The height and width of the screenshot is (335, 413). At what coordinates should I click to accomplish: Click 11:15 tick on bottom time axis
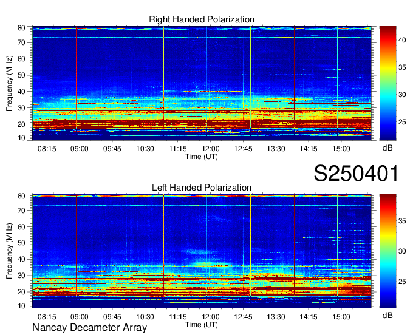click(x=178, y=317)
